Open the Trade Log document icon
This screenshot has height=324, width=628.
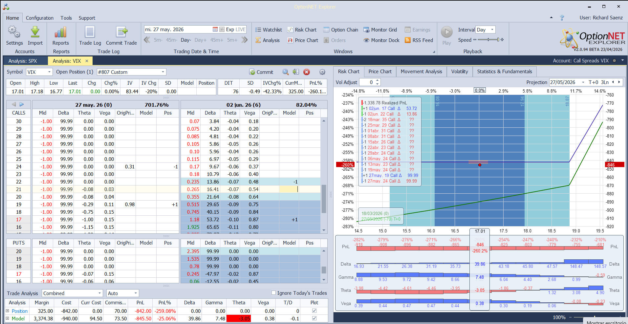(x=90, y=32)
